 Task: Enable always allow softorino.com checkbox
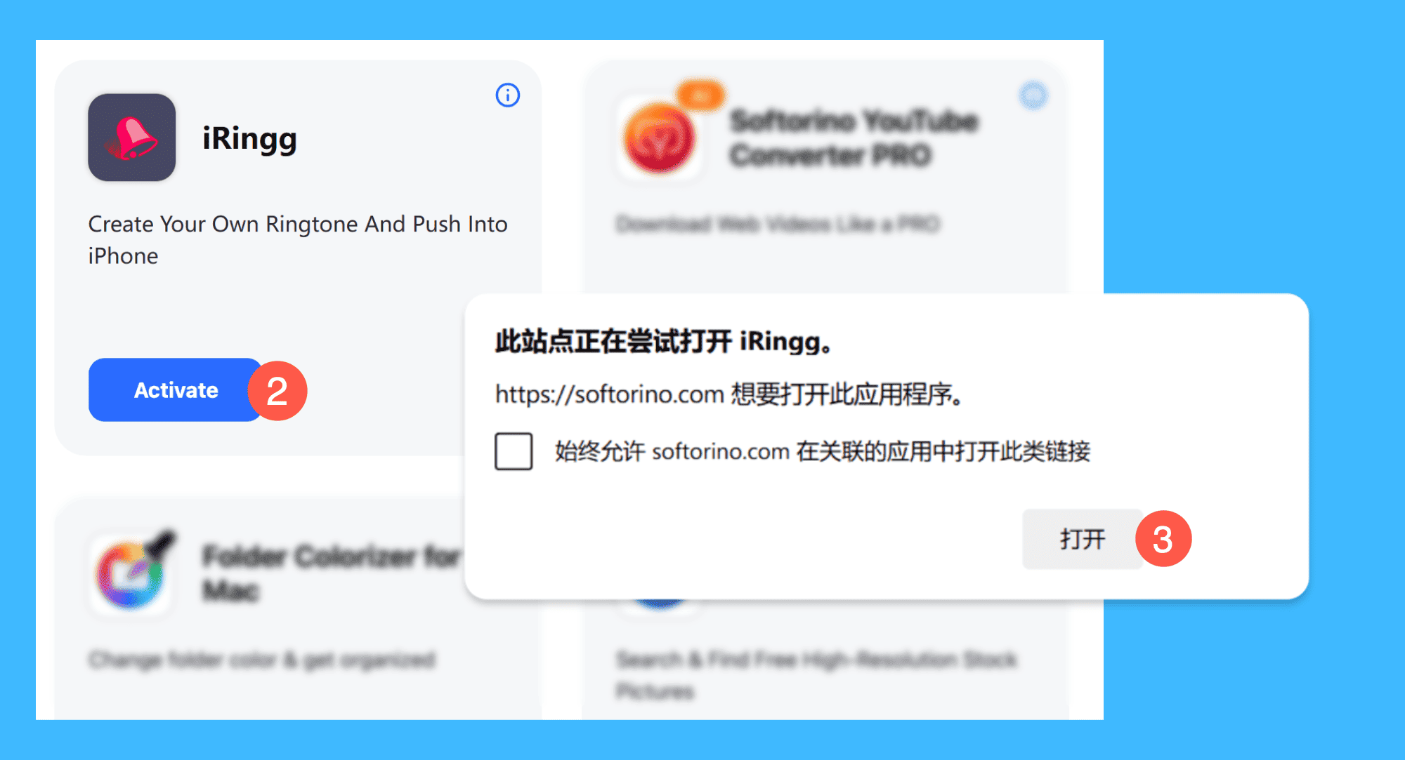coord(514,451)
